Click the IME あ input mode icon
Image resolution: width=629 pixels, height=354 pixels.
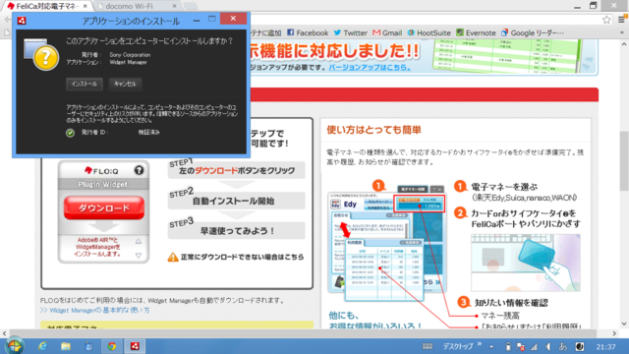click(x=562, y=347)
